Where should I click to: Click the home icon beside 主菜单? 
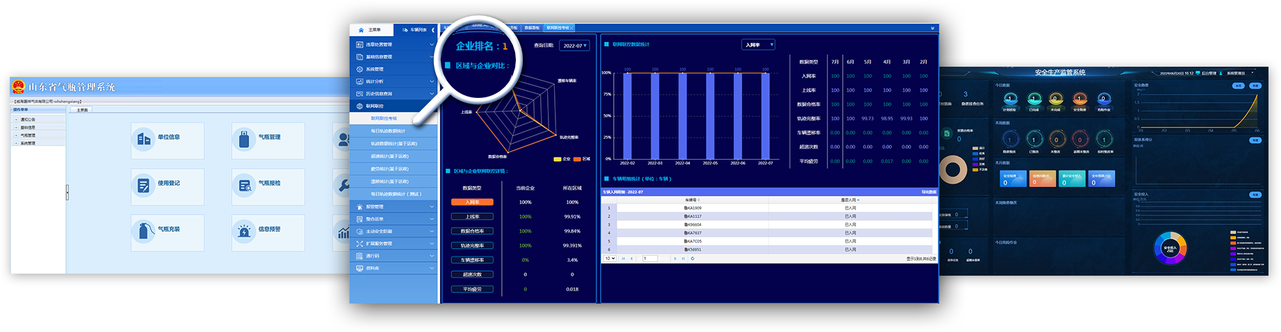361,30
